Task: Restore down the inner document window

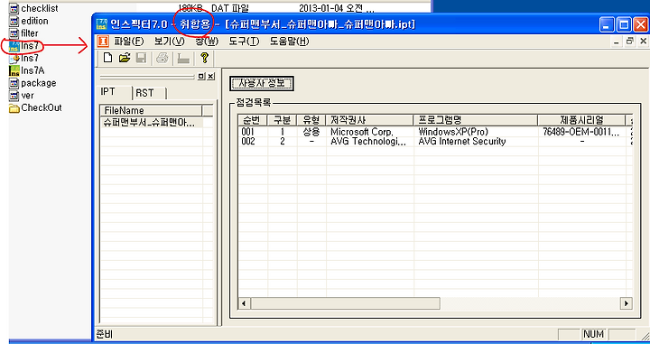Action: point(630,41)
